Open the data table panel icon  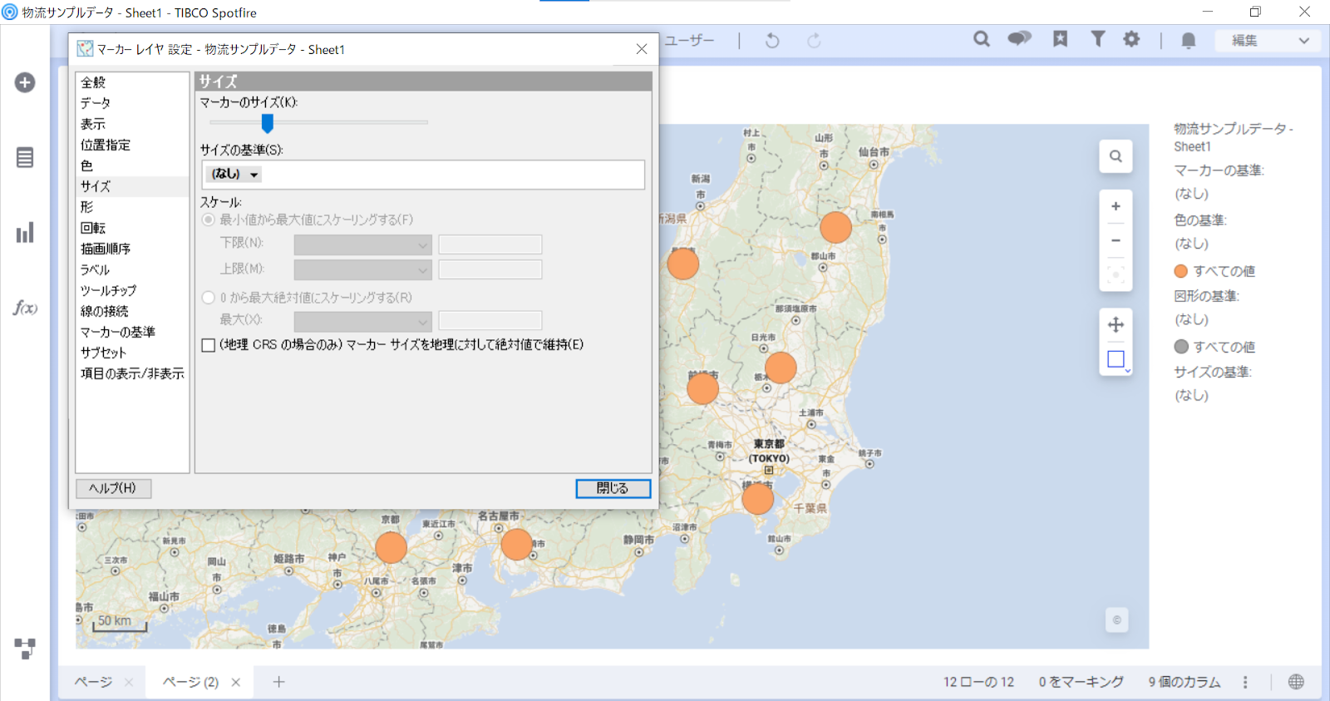(x=25, y=157)
